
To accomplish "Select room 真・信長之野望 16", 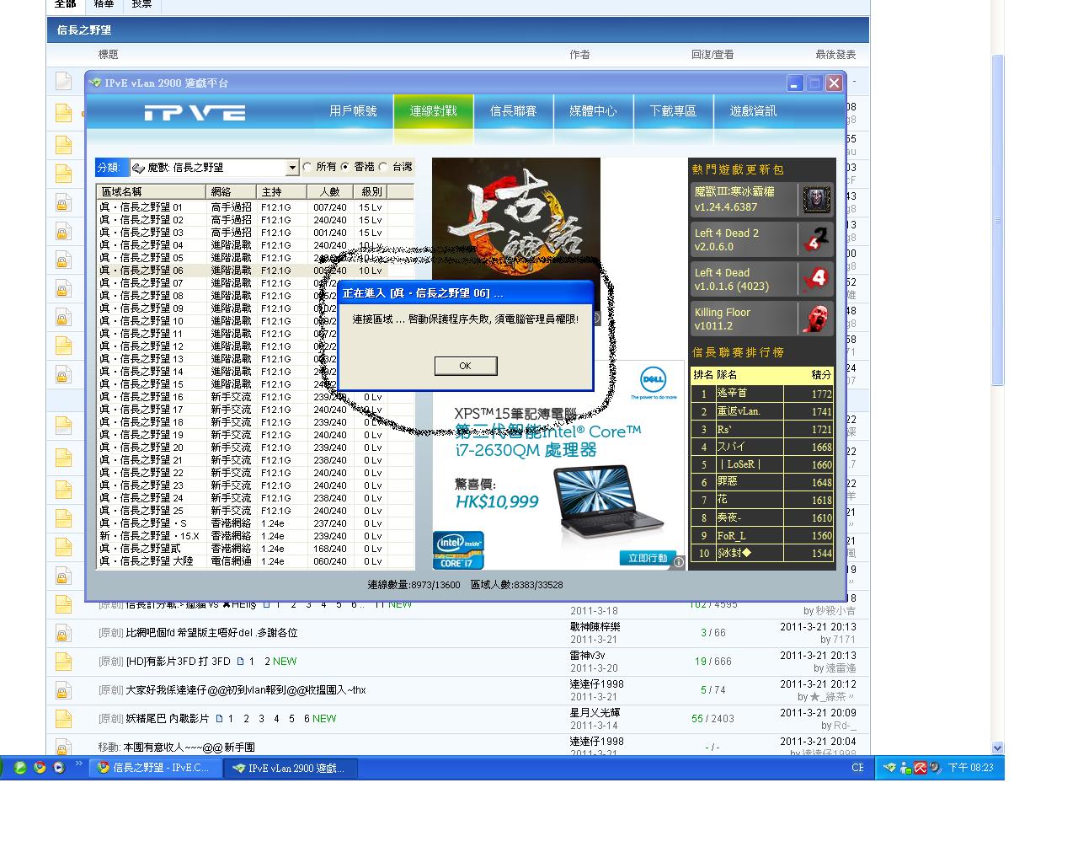I will click(256, 397).
